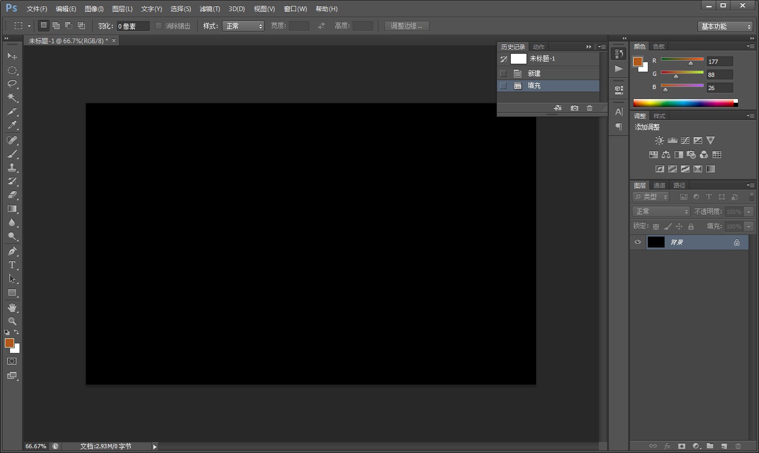Open the 图层(L) menu

tap(122, 9)
